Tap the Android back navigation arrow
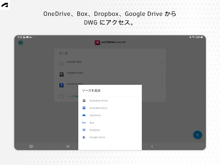The image size is (220, 165). 152,147
